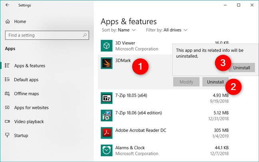Go back using the arrow icon

pos(7,5)
